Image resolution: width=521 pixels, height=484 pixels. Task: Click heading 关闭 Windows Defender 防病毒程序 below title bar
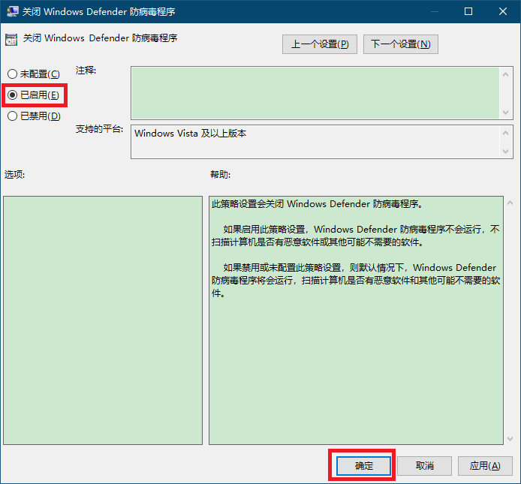coord(100,38)
